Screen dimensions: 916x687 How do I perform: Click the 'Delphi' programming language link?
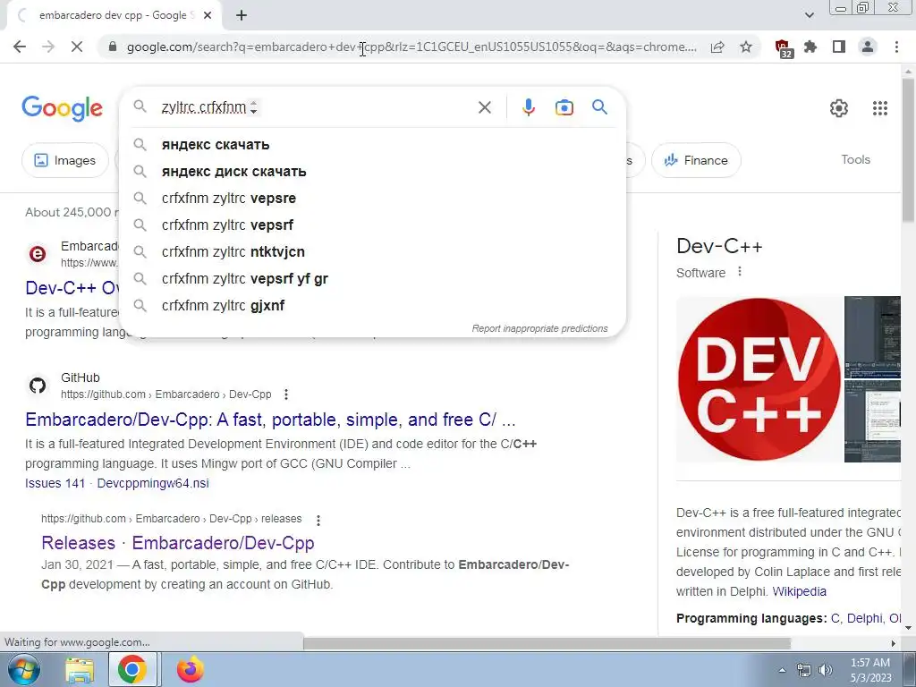864,618
